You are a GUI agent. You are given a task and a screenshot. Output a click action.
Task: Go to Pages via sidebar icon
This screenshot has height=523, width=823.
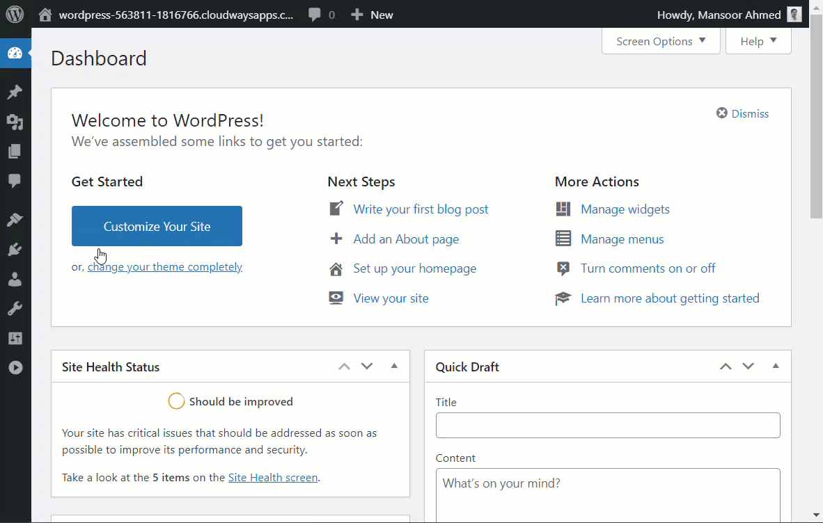[x=15, y=152]
